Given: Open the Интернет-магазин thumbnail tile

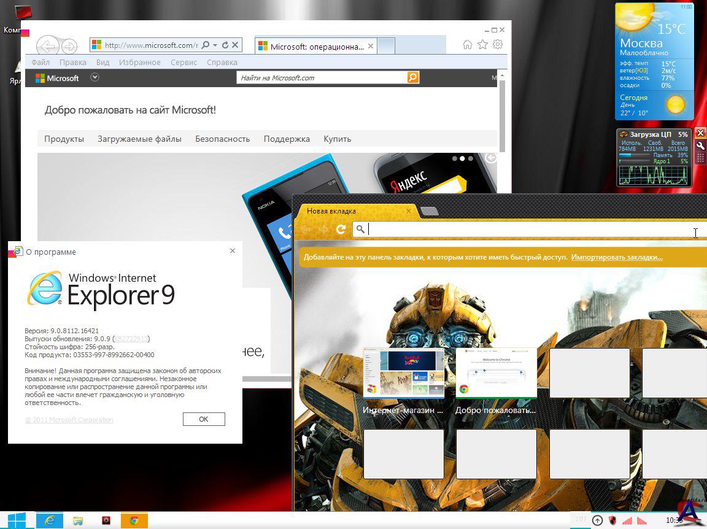Looking at the screenshot, I should pos(403,374).
